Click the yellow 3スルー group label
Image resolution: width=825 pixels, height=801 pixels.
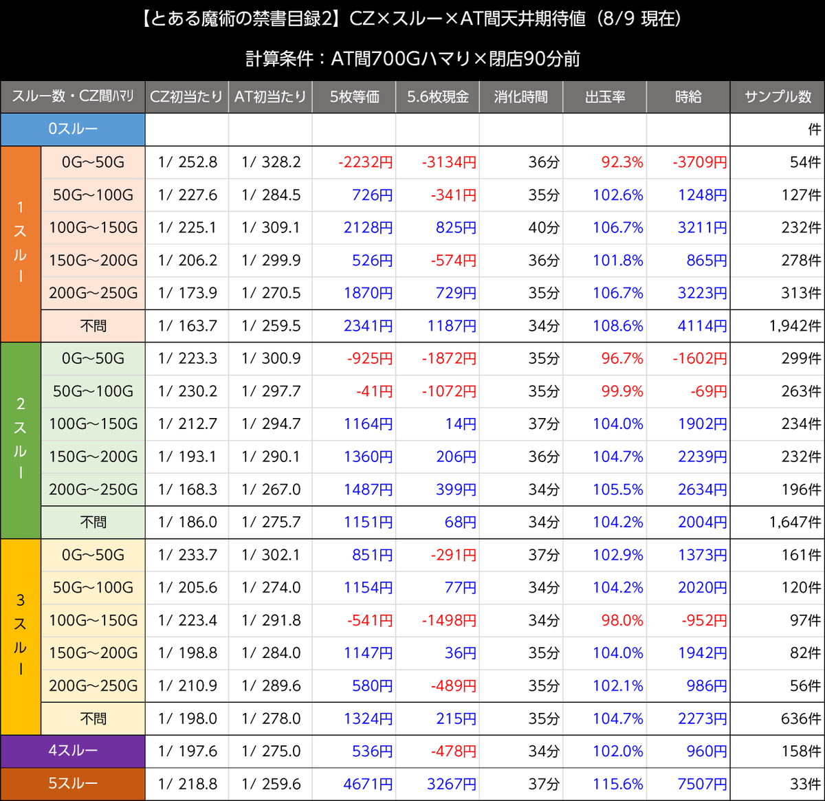[x=21, y=637]
